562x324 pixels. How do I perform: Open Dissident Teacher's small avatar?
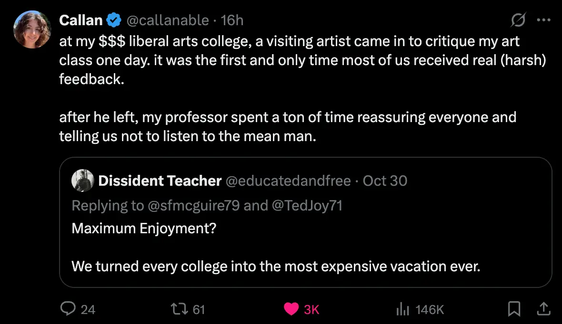(x=82, y=181)
